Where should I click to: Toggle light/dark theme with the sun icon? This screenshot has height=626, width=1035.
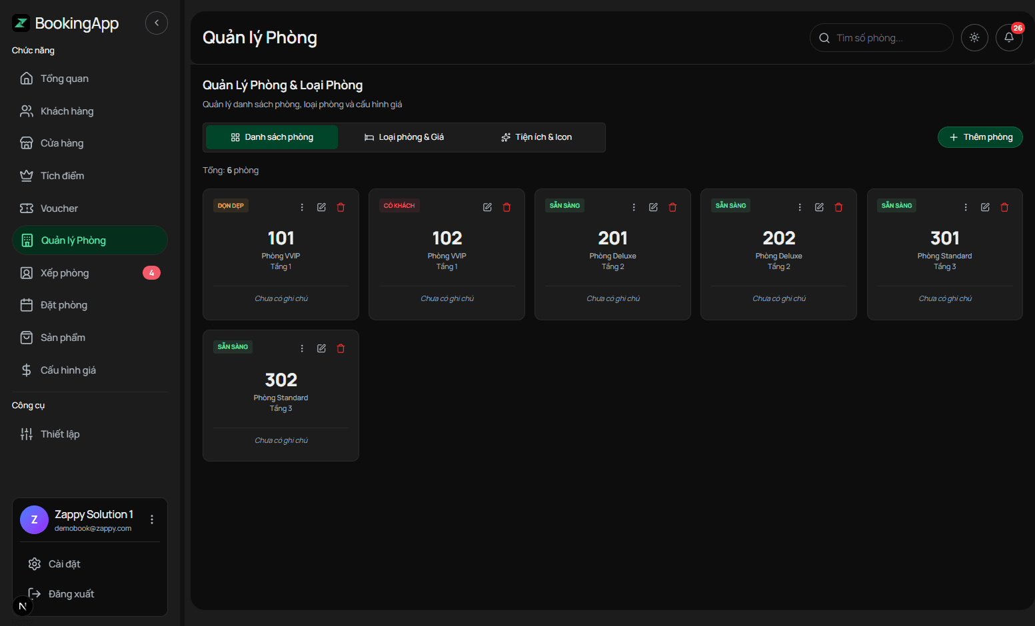coord(974,38)
